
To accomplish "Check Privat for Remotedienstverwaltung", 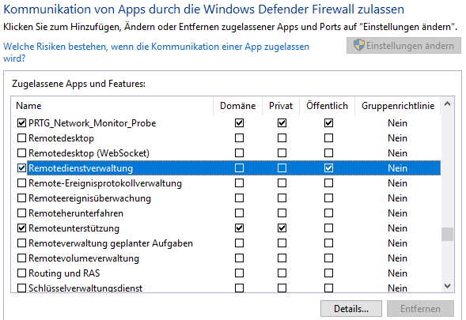I will 282,168.
